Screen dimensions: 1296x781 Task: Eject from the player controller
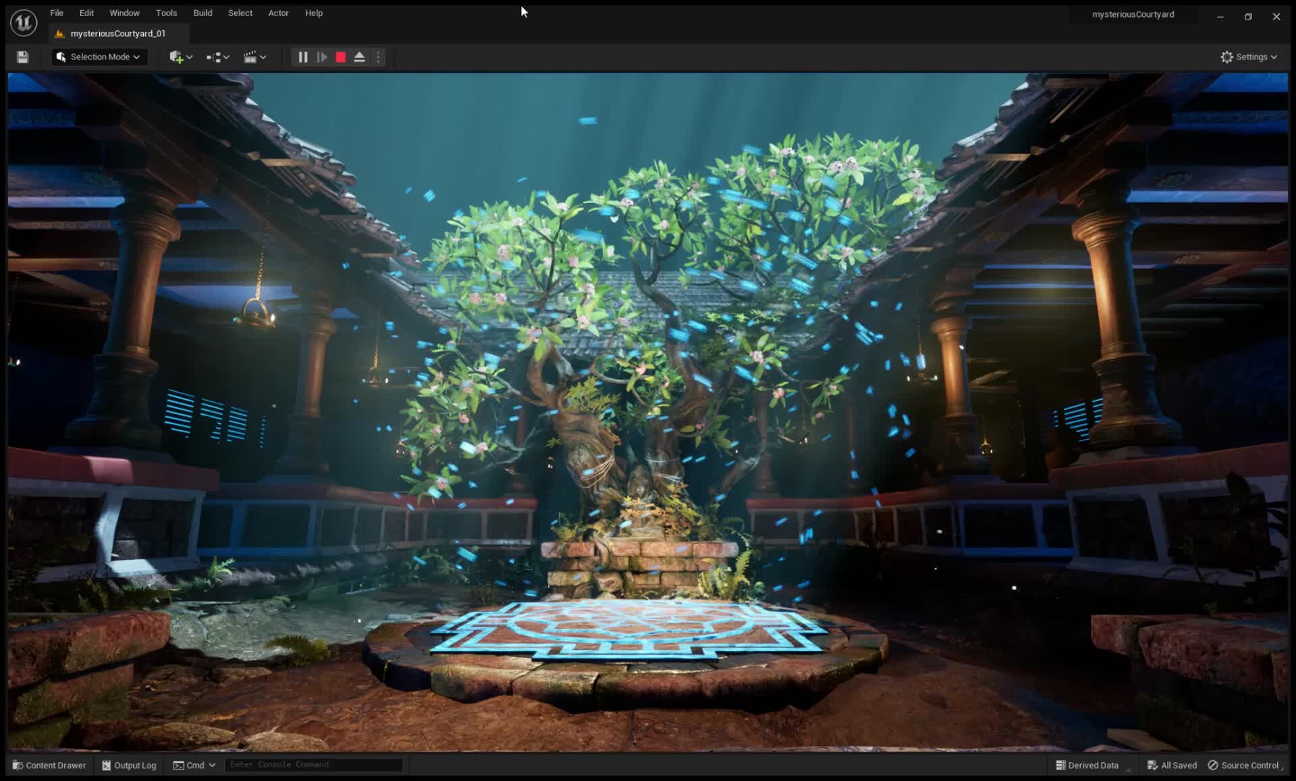point(359,57)
